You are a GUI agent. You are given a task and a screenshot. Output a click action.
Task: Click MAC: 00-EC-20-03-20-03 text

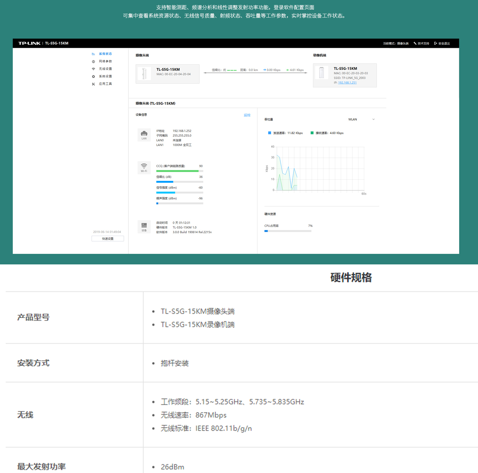(351, 73)
